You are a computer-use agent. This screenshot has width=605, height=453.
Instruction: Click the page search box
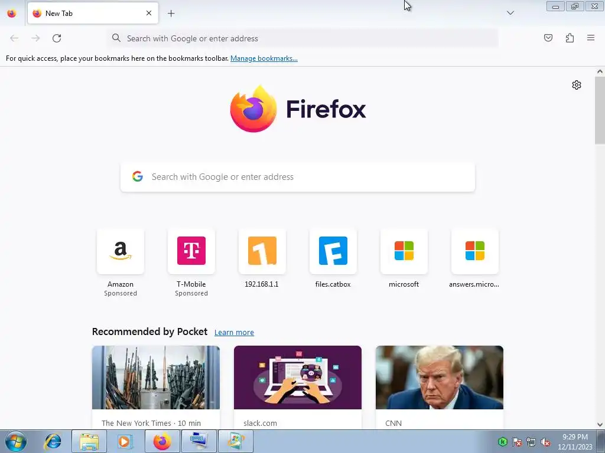pyautogui.click(x=298, y=177)
